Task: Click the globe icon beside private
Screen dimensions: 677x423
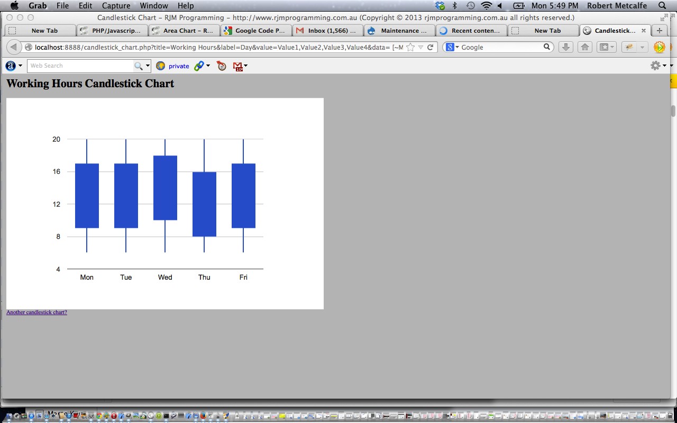Action: [x=161, y=66]
